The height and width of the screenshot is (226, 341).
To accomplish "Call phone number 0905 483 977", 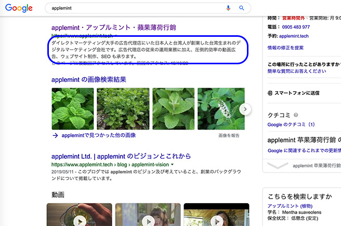I will coord(296,27).
